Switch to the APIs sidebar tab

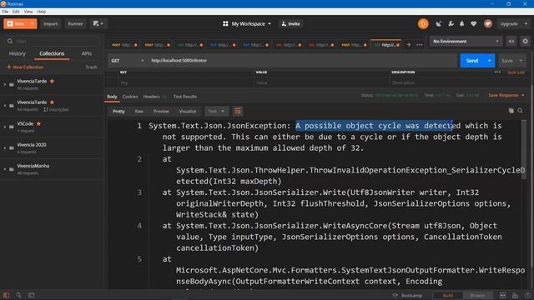coord(87,53)
